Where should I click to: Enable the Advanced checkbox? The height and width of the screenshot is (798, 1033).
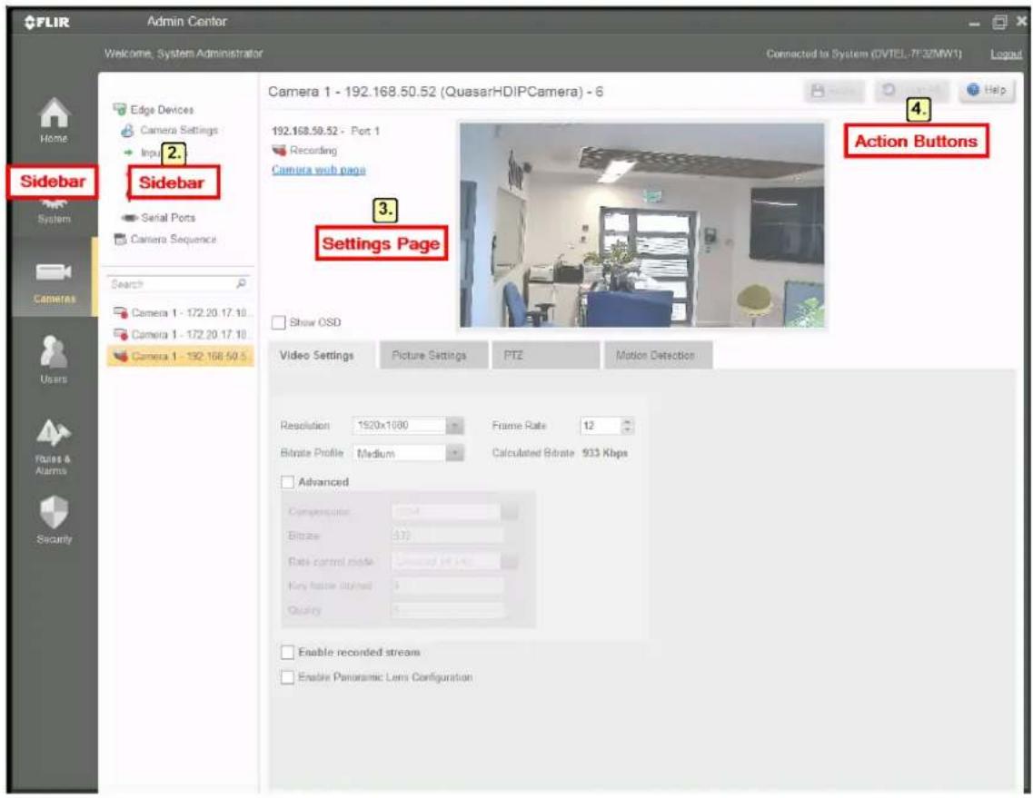287,482
